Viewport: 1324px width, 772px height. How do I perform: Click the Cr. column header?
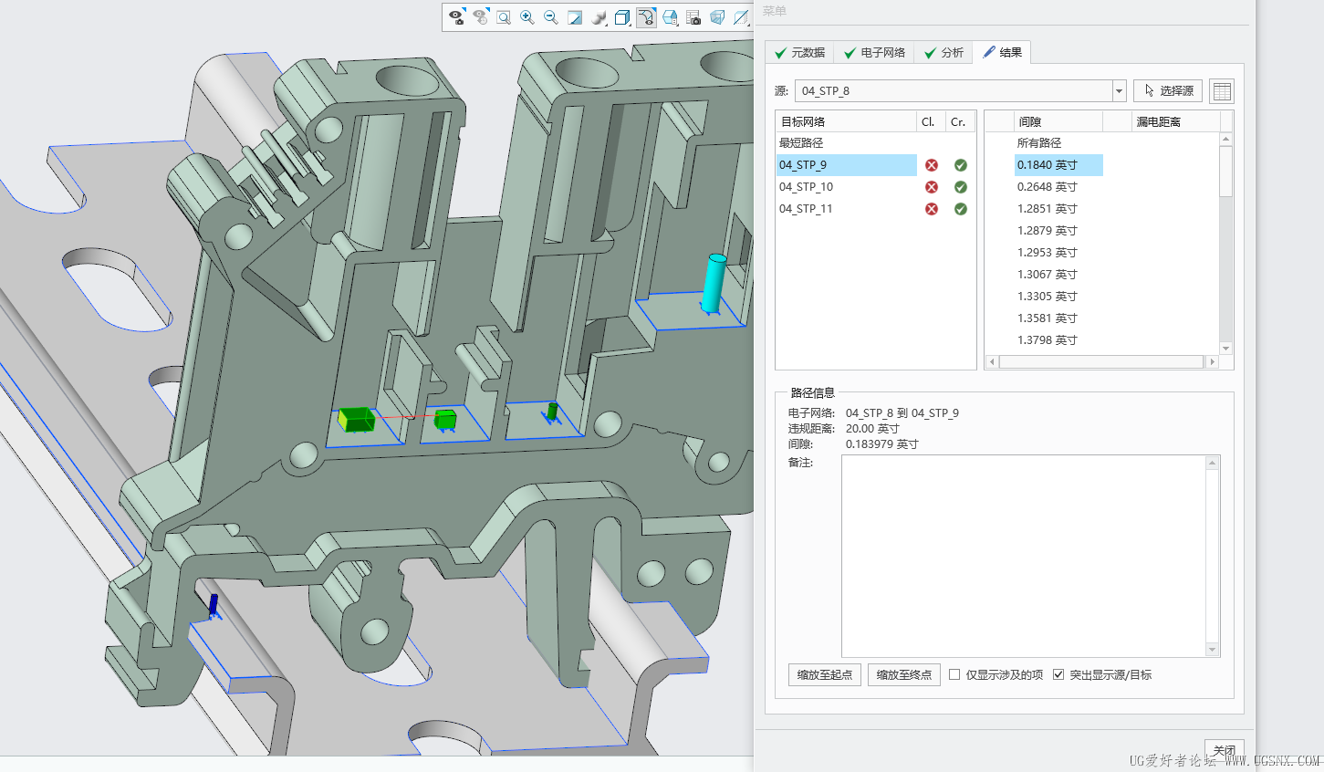point(961,121)
